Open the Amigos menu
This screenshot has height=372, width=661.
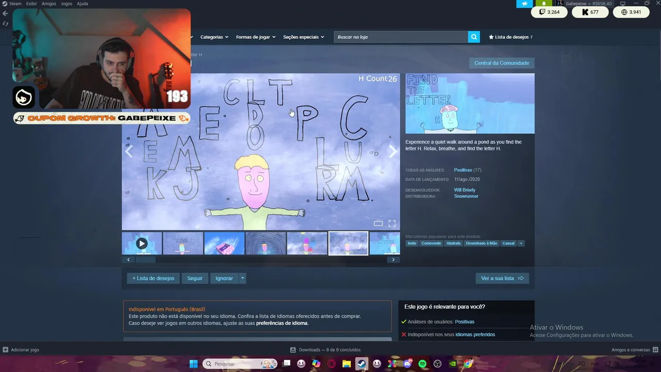pyautogui.click(x=49, y=4)
